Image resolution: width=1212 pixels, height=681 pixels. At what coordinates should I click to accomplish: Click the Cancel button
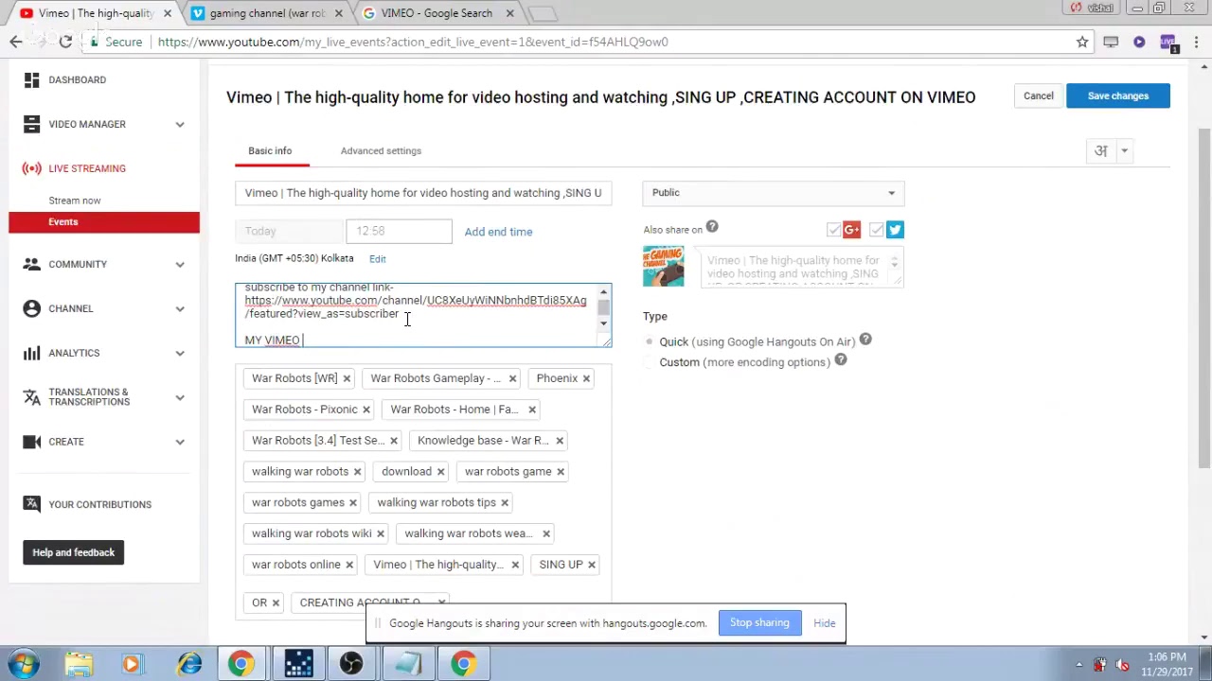(1038, 96)
